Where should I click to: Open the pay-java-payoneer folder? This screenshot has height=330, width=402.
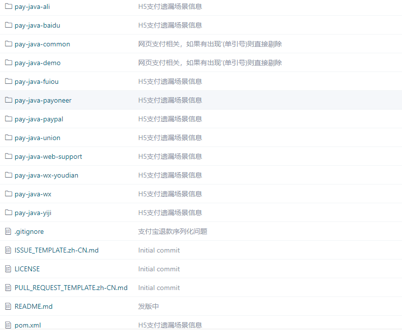tap(42, 100)
